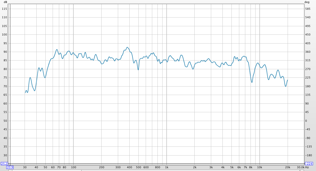Click the 20.9 Hz start frequency field
316x171 pixels.
coord(10,167)
